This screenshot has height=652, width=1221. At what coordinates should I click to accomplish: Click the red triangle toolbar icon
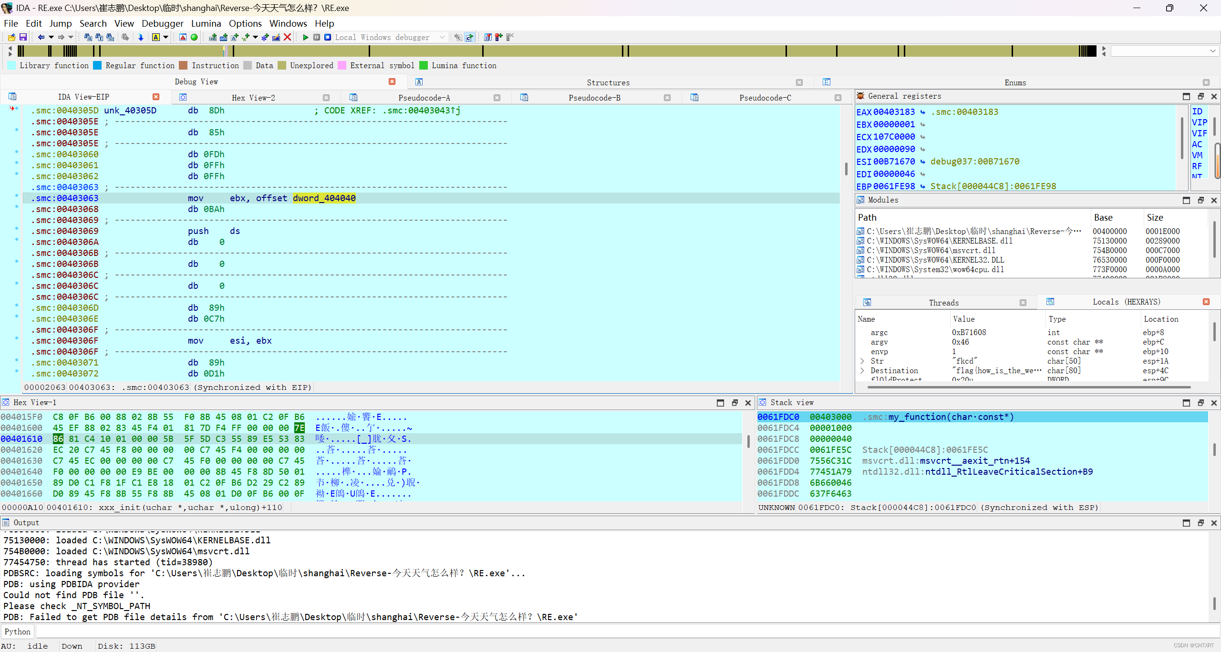183,37
